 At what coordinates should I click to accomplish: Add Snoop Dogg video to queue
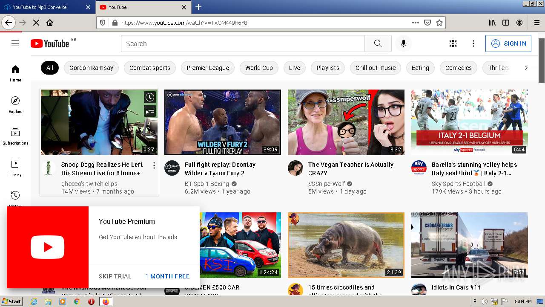[x=149, y=111]
